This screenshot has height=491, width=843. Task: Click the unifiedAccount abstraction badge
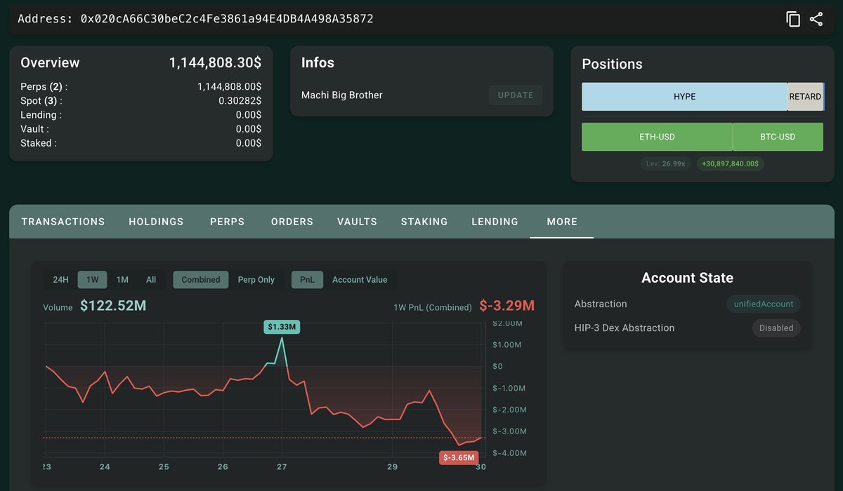(x=763, y=304)
